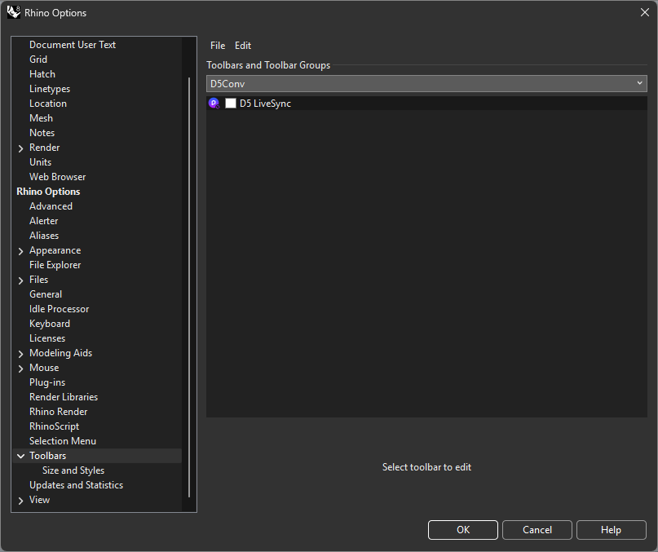Select Appearance in the tree

(x=55, y=250)
